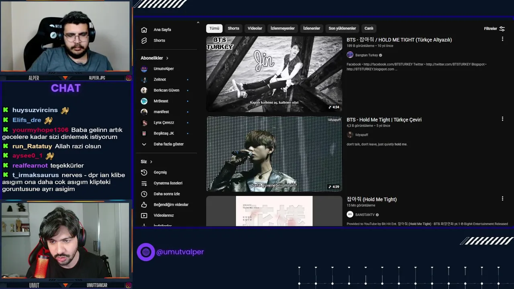Screen dimensions: 514x289
Task: Open MrBeast subscription label
Action: [x=161, y=101]
